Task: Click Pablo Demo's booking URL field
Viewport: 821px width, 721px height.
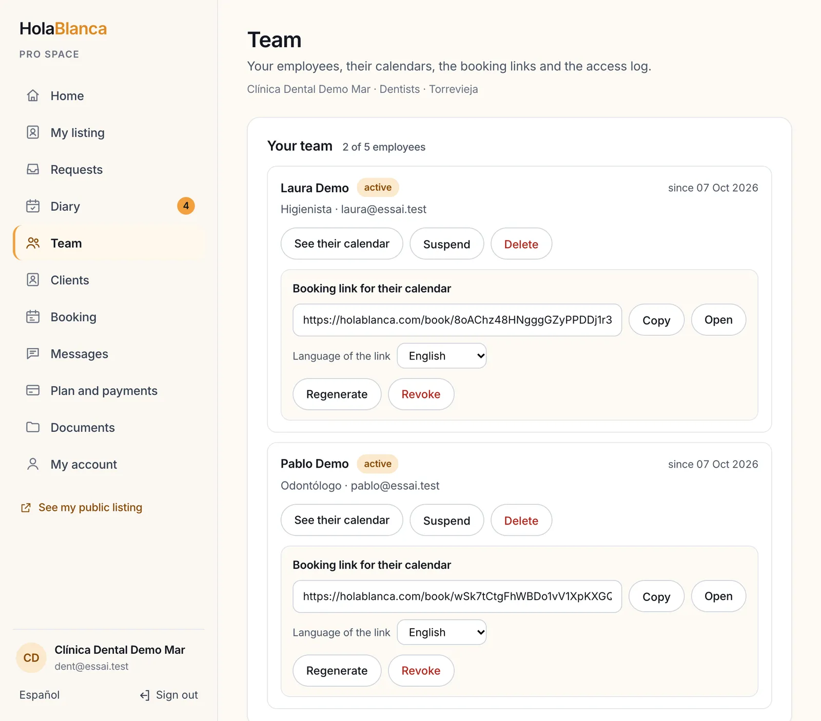Action: tap(457, 596)
